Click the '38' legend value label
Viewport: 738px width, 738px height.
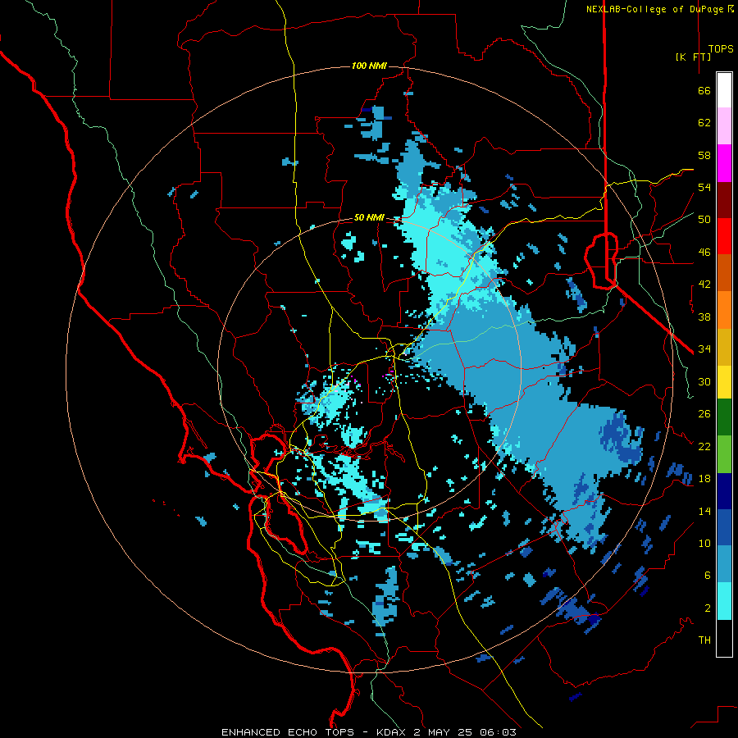click(x=704, y=317)
